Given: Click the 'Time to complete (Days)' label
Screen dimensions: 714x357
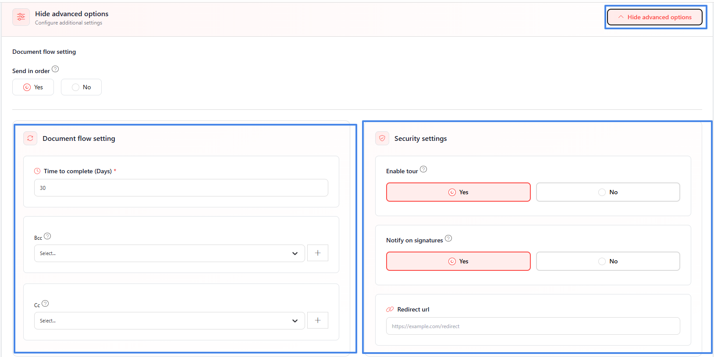Looking at the screenshot, I should click(x=78, y=171).
